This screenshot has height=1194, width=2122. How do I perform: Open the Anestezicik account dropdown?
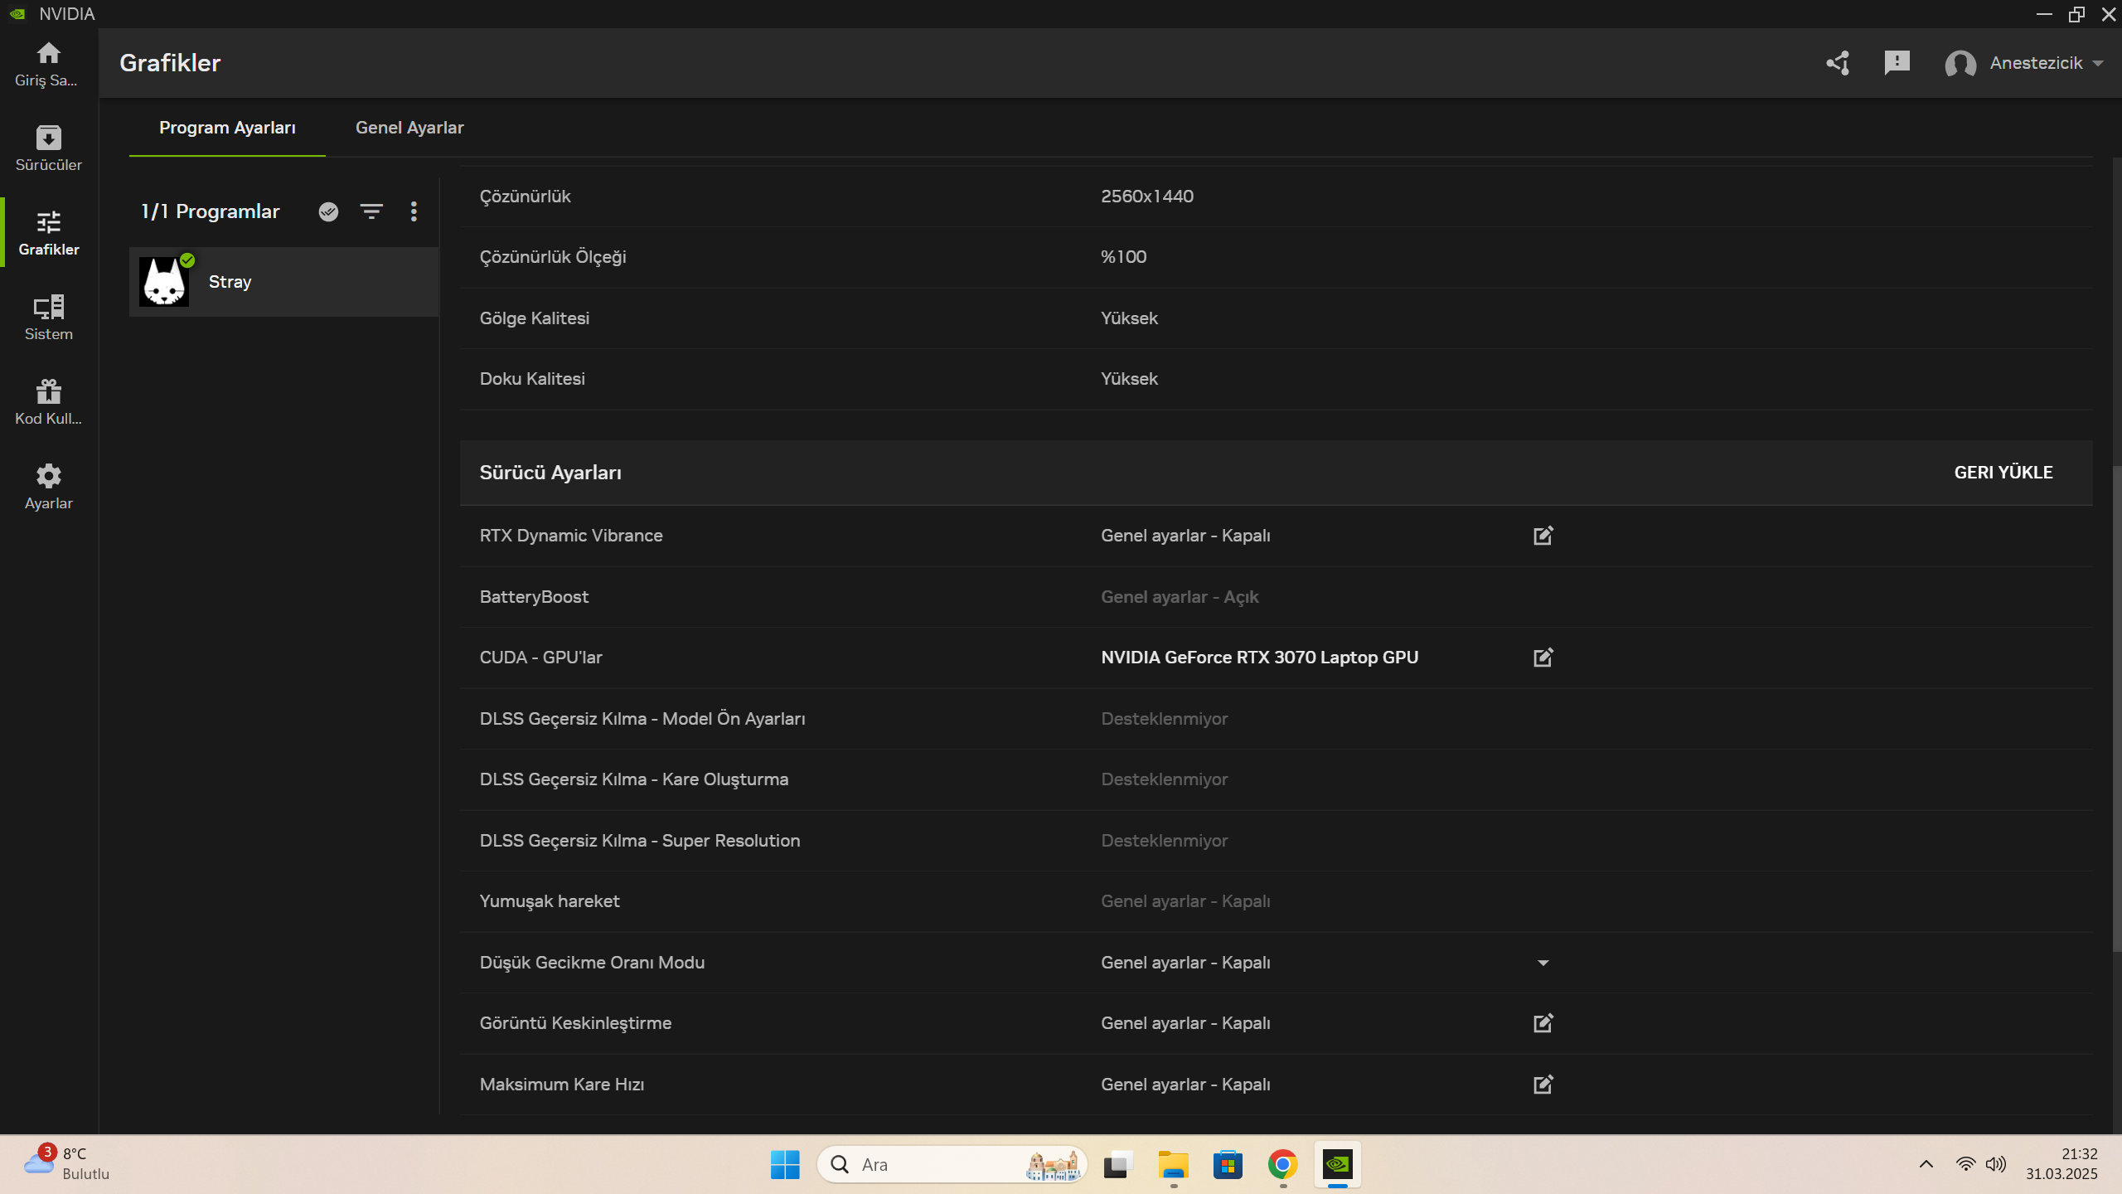click(2046, 63)
